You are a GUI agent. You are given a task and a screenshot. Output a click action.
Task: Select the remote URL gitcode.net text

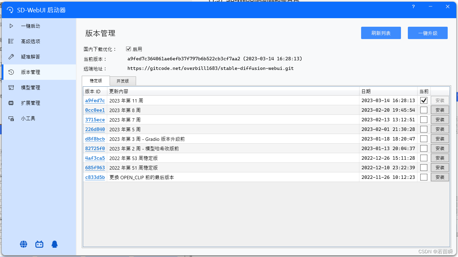pos(211,68)
